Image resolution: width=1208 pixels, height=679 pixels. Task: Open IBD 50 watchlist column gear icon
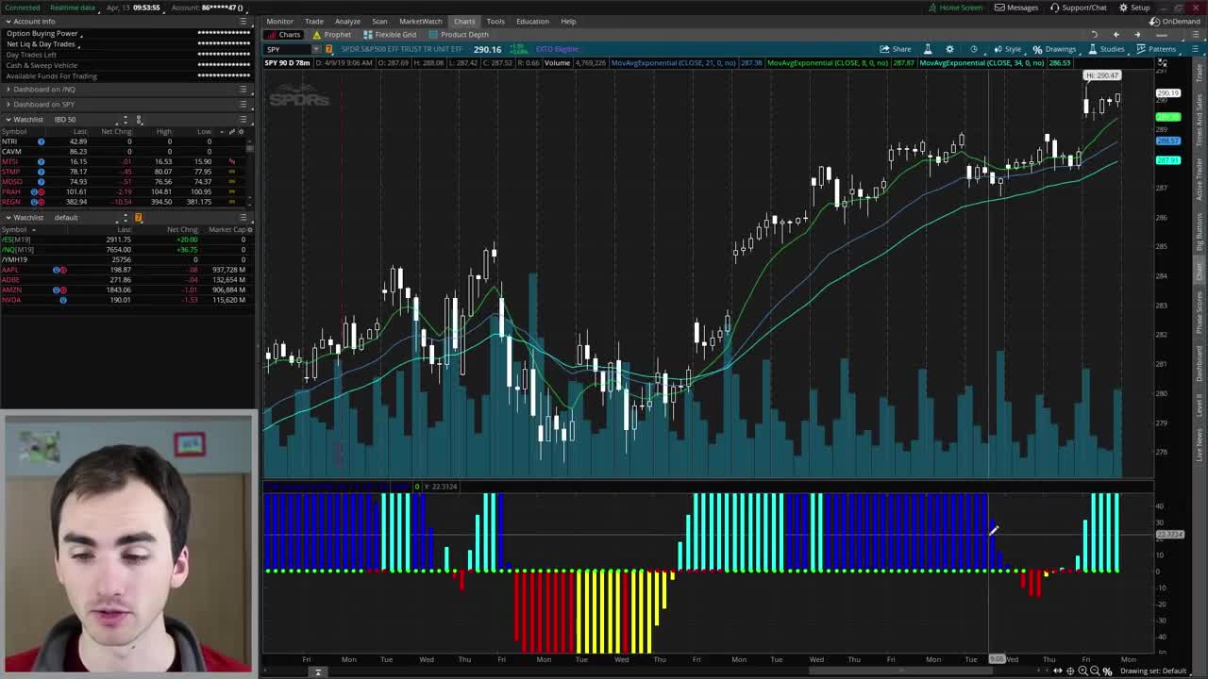241,131
